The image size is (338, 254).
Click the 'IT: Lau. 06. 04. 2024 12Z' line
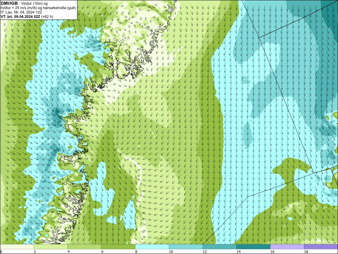point(21,12)
